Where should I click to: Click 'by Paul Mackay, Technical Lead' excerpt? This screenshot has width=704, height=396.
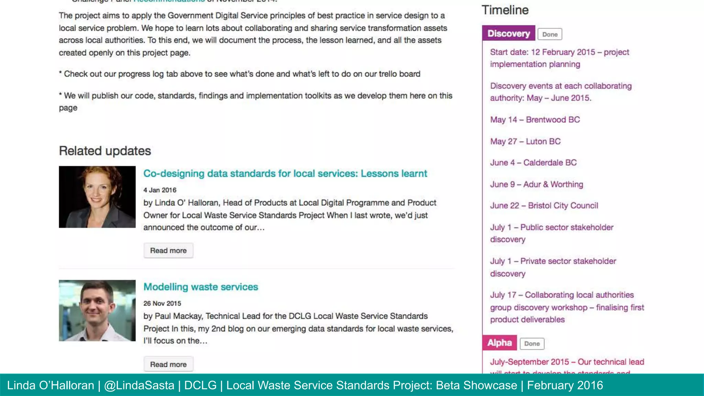(298, 329)
